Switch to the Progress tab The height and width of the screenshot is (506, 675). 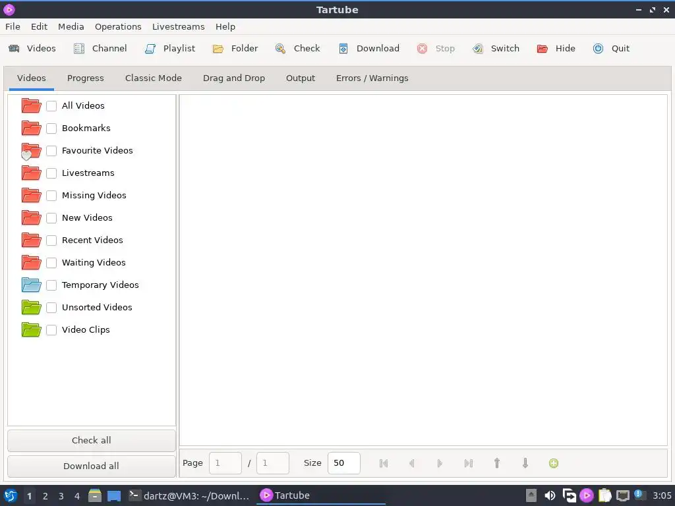tap(85, 78)
